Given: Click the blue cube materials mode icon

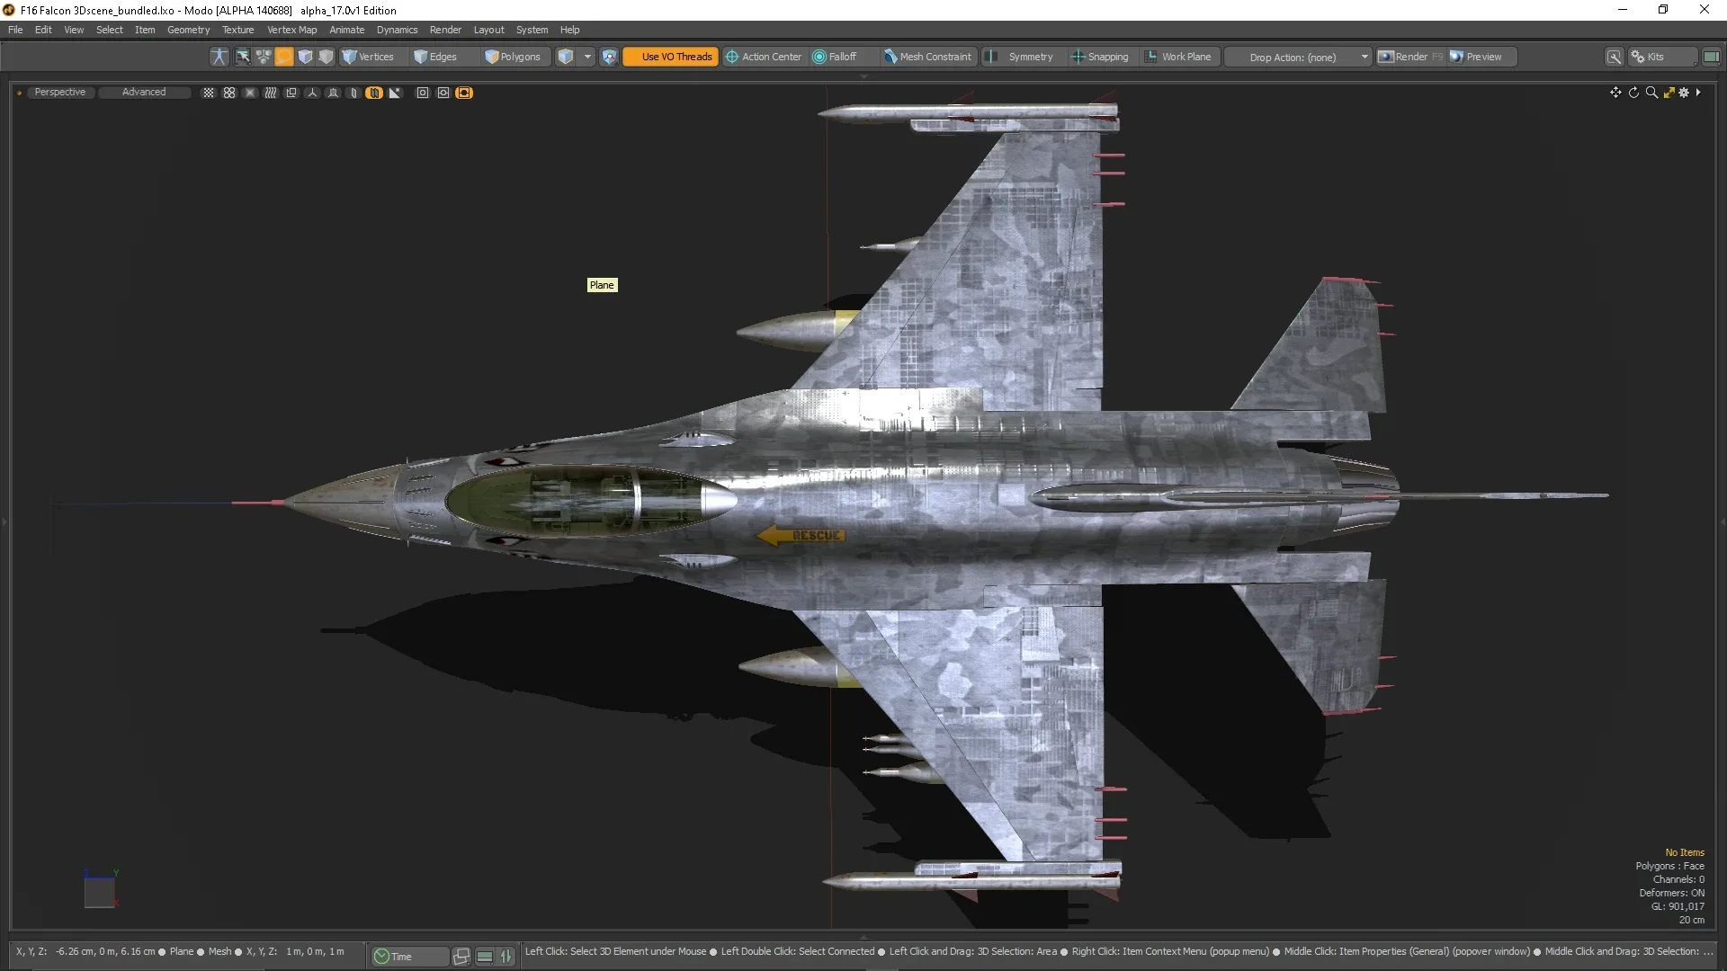Looking at the screenshot, I should (305, 57).
